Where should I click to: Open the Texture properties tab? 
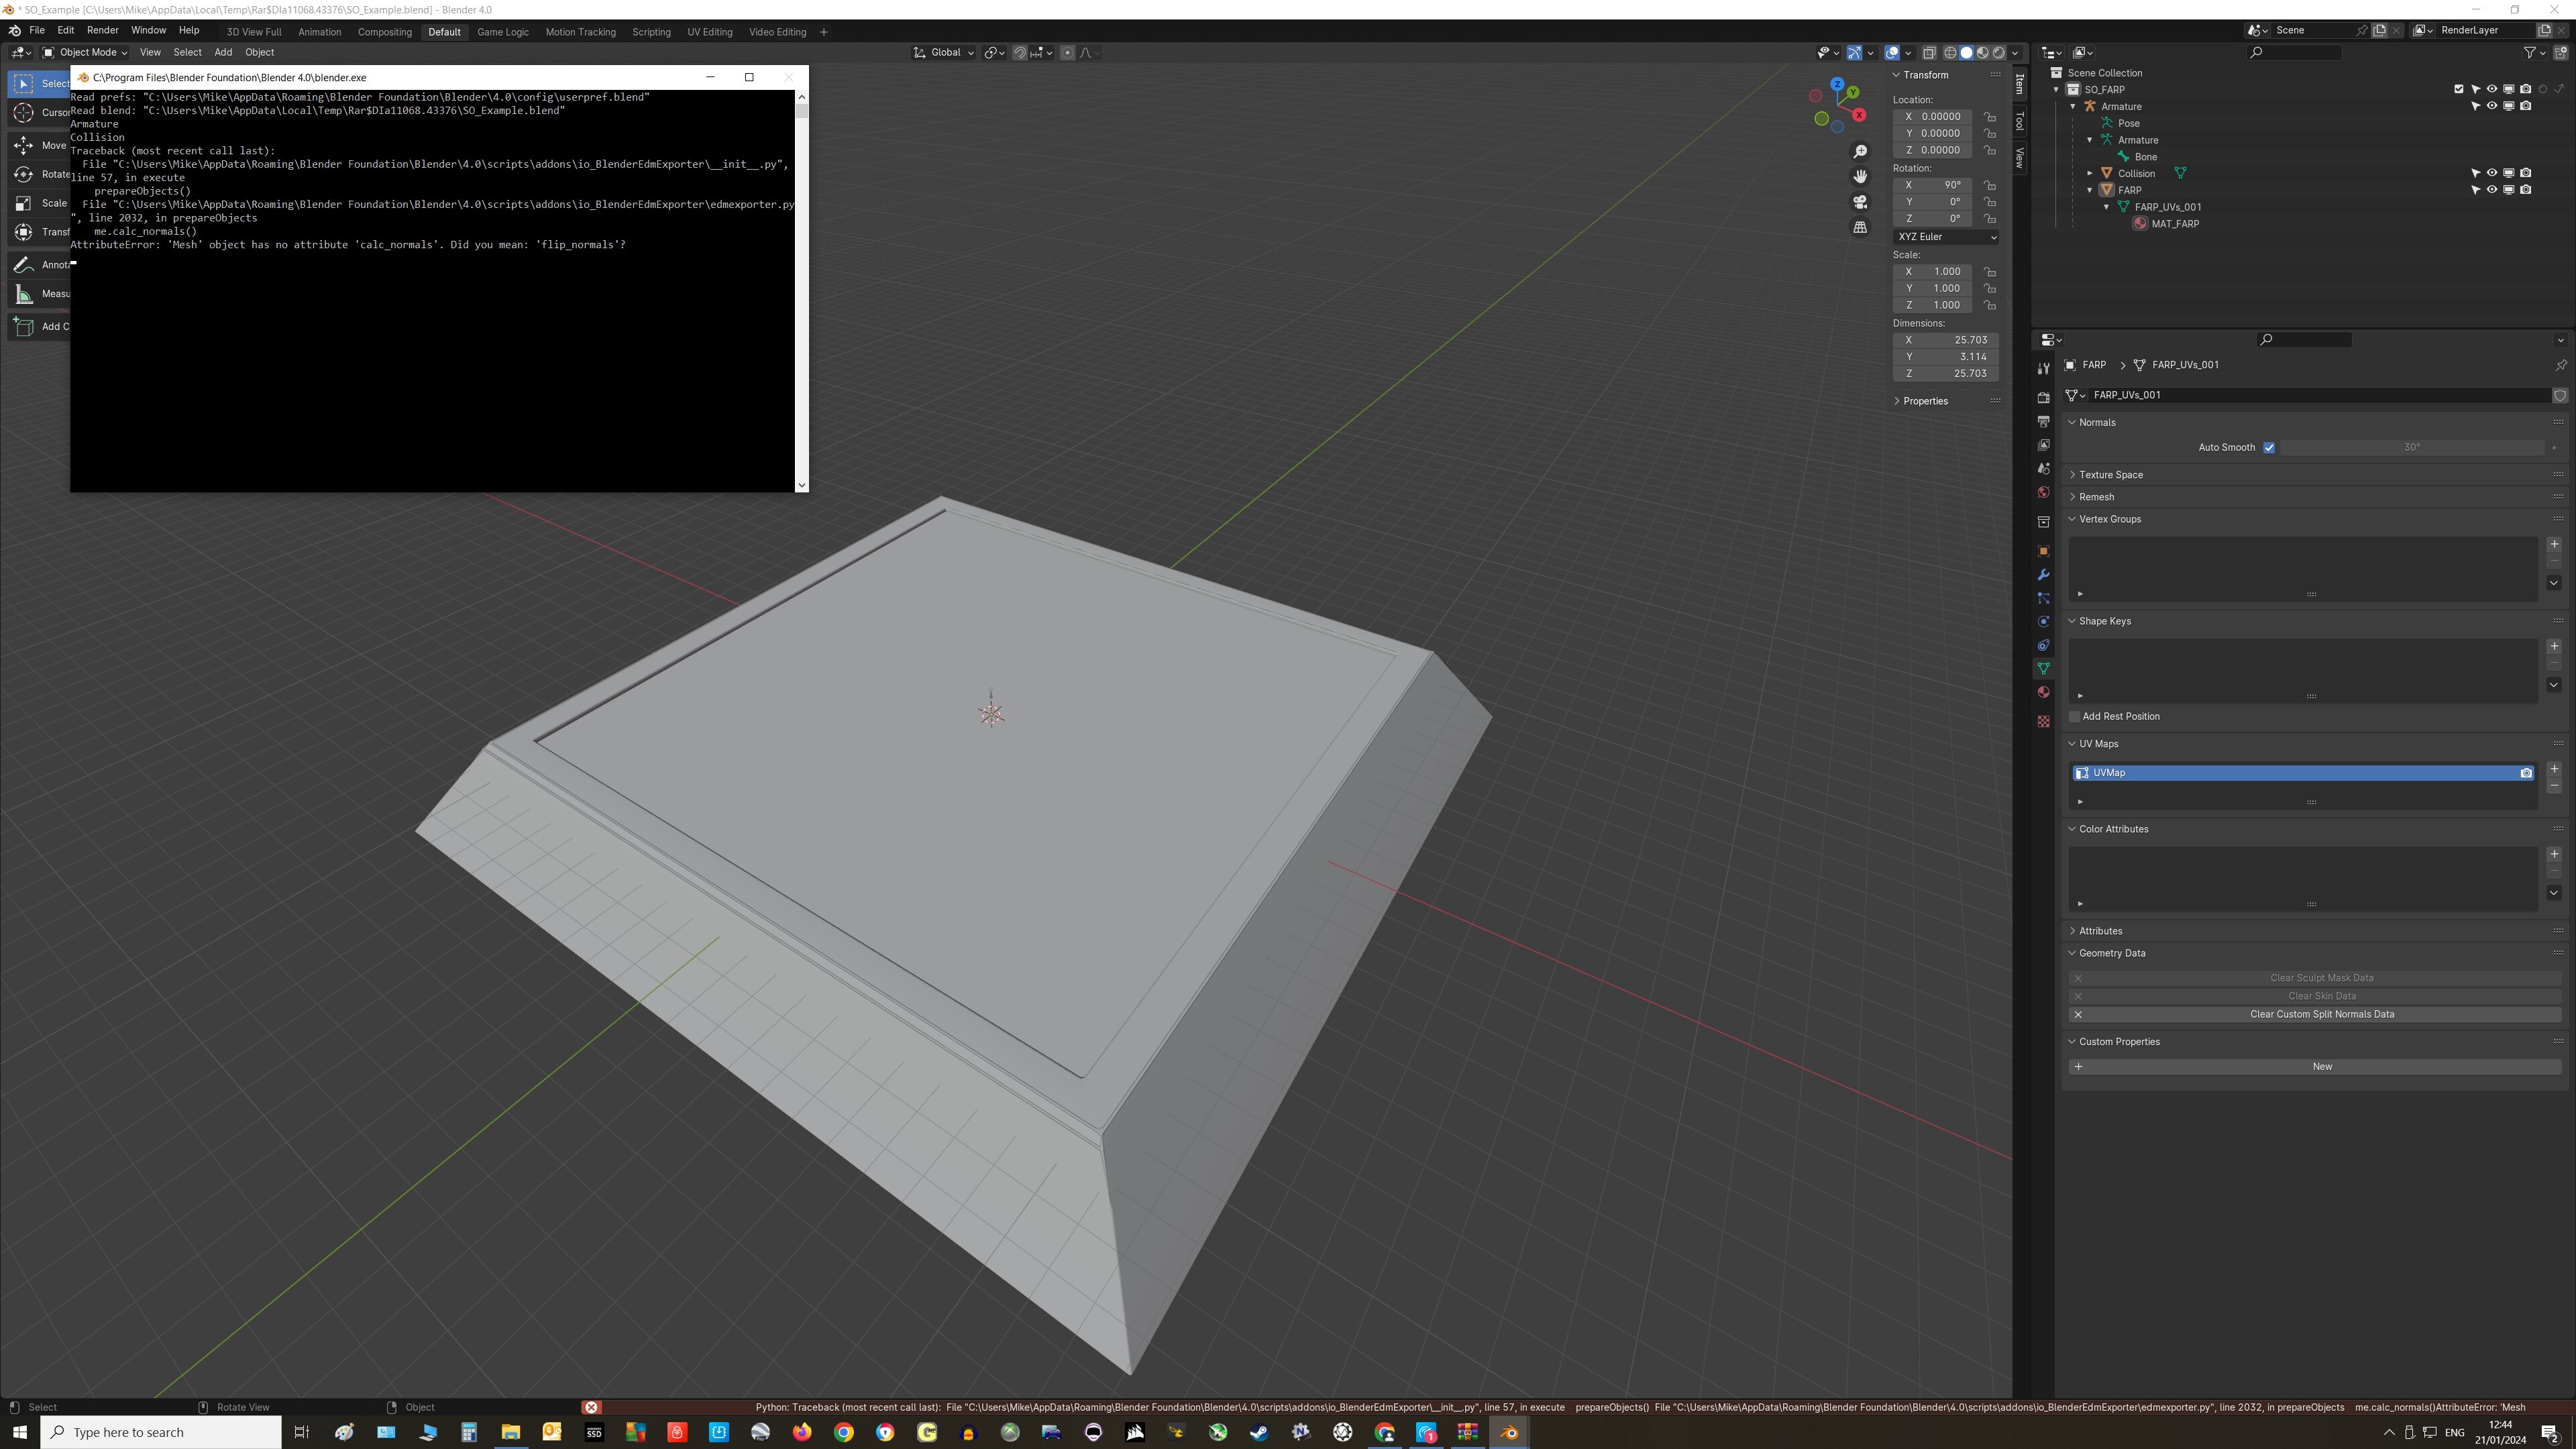click(x=2043, y=721)
